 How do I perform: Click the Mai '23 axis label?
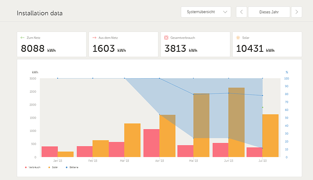pos(193,160)
